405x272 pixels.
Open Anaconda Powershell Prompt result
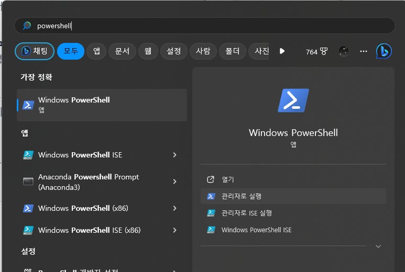(102, 182)
